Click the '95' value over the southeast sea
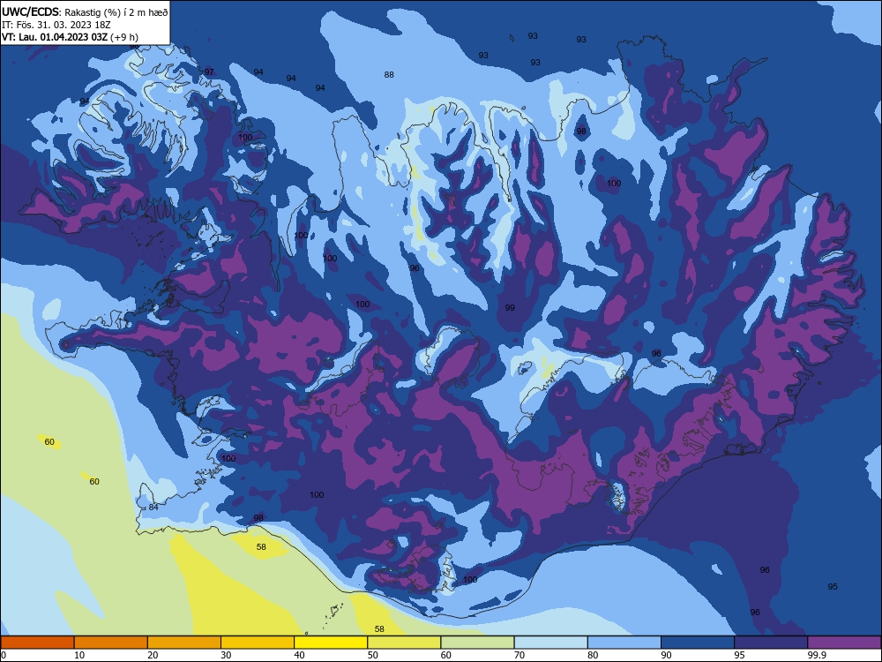Image resolution: width=882 pixels, height=662 pixels. [833, 586]
